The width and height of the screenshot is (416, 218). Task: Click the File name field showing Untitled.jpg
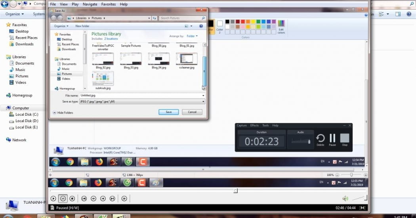tap(142, 95)
